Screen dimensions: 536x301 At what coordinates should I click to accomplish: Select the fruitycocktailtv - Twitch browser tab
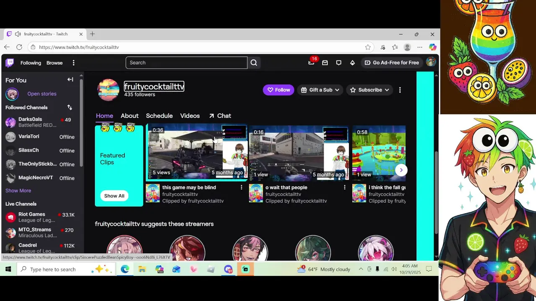click(x=44, y=34)
